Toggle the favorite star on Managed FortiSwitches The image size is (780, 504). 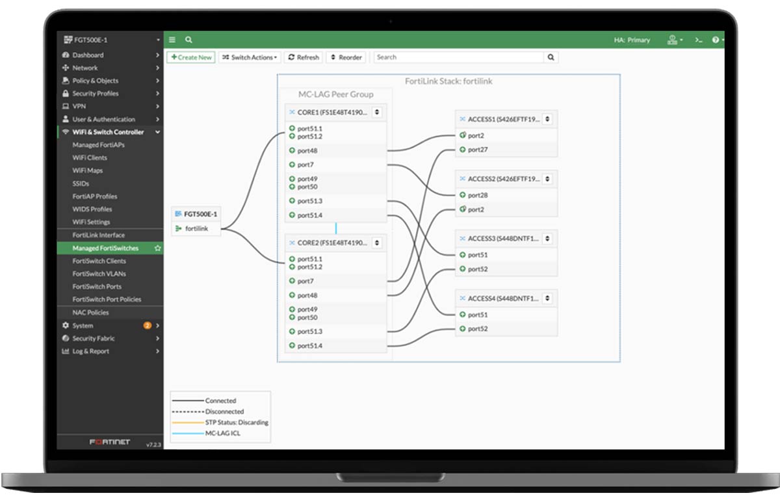[x=157, y=248]
